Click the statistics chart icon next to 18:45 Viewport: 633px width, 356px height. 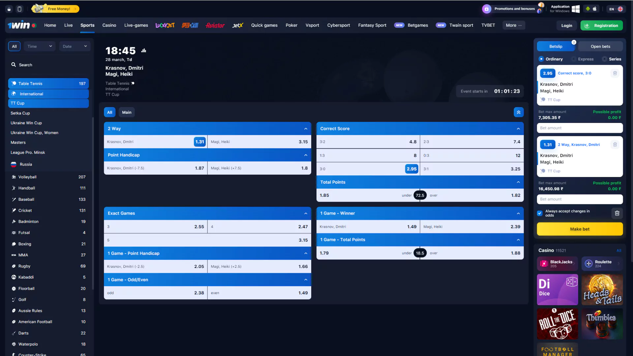pos(143,50)
